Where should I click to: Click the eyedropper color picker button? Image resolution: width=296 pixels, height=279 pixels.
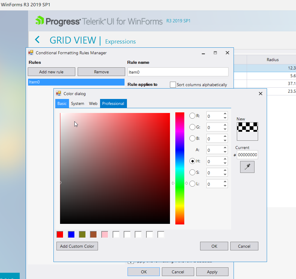(247, 167)
